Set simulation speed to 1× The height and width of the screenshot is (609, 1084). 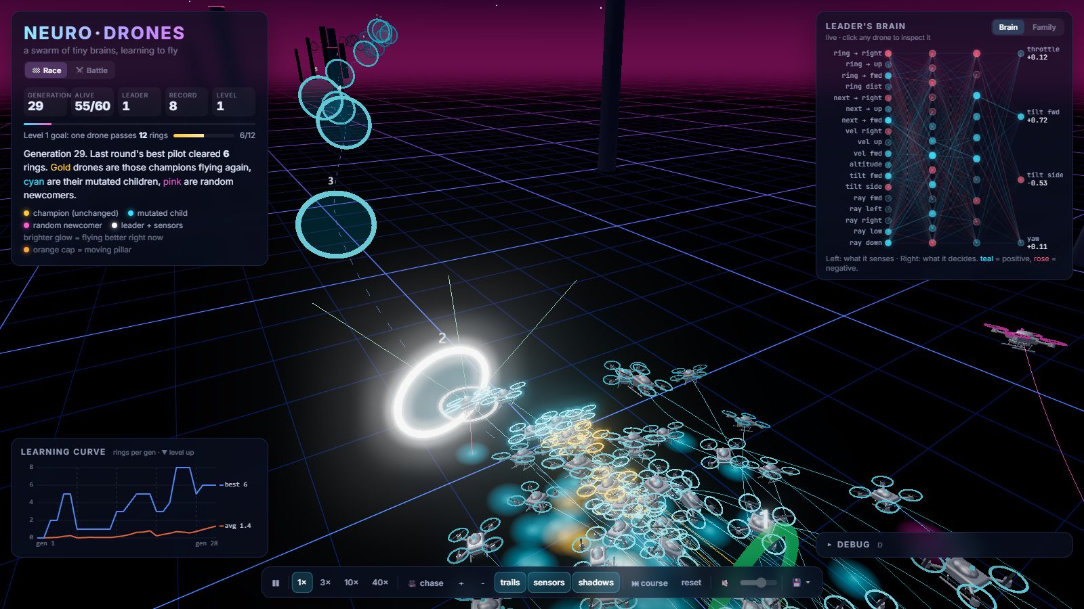tap(302, 583)
